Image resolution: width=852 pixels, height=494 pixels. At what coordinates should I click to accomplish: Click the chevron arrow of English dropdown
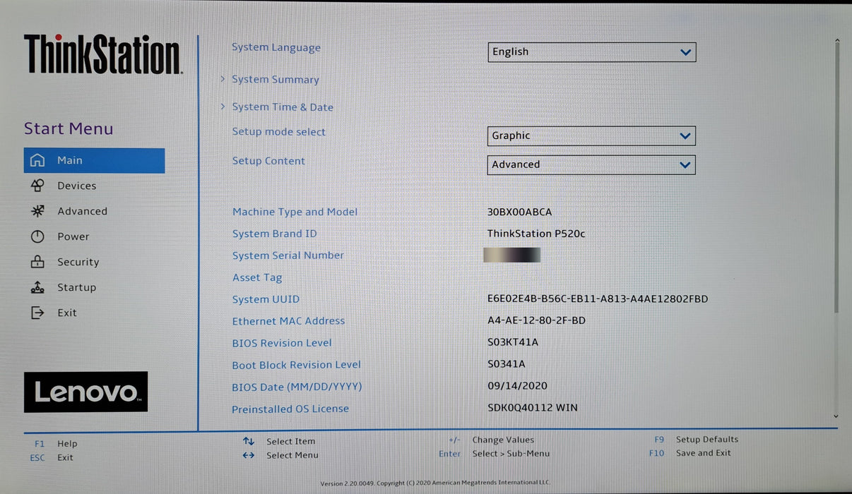685,52
